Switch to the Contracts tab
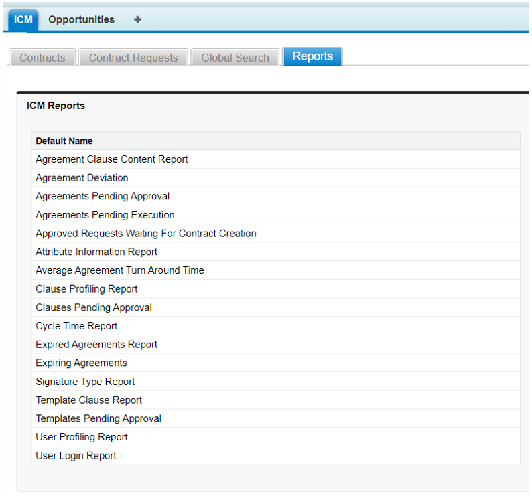This screenshot has height=496, width=532. pyautogui.click(x=42, y=58)
